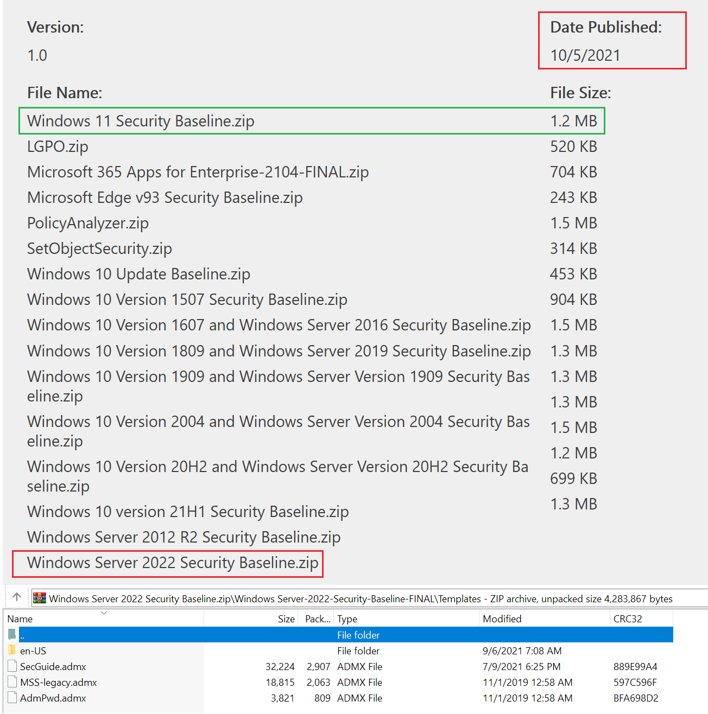Click modified date 7/9/2021 6:25 PM
This screenshot has height=714, width=708.
tap(522, 666)
